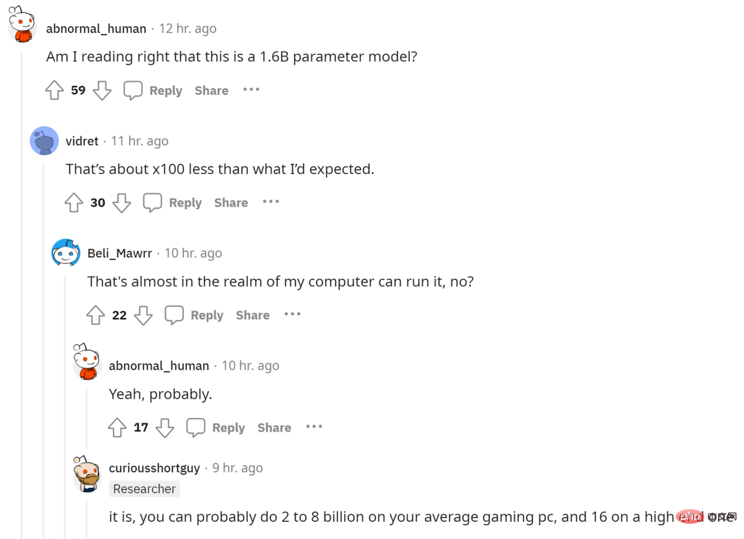Viewport: 744px width, 539px height.
Task: Open more options for Beli_Mawrr's comment
Action: pyautogui.click(x=293, y=314)
